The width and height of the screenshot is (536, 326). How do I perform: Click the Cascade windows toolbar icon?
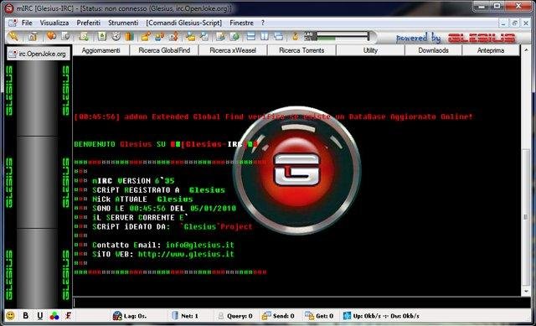click(279, 36)
